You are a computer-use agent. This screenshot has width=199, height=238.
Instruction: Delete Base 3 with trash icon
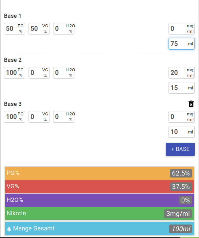pos(191,104)
